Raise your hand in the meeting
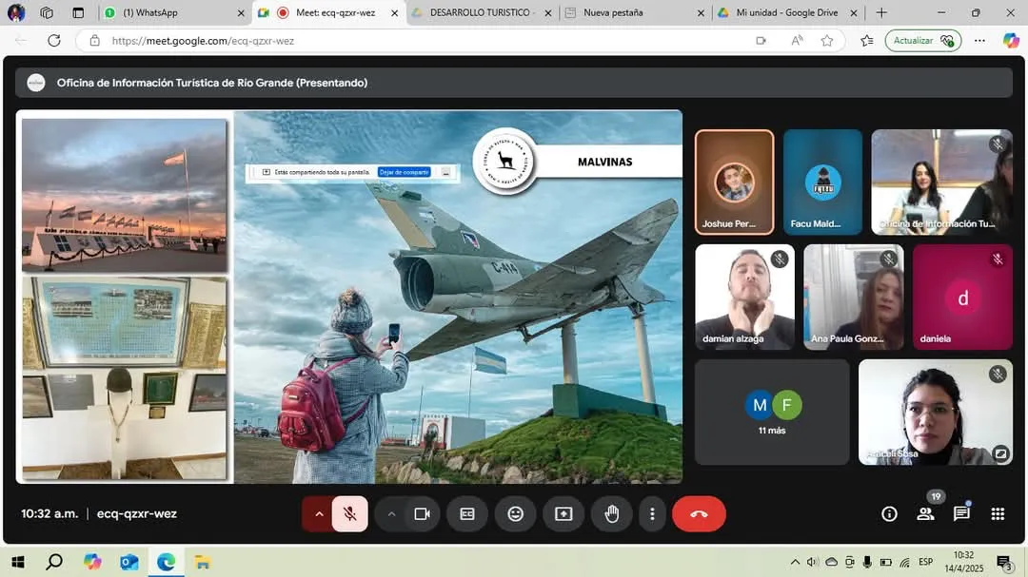Viewport: 1028px width, 577px height. tap(612, 514)
